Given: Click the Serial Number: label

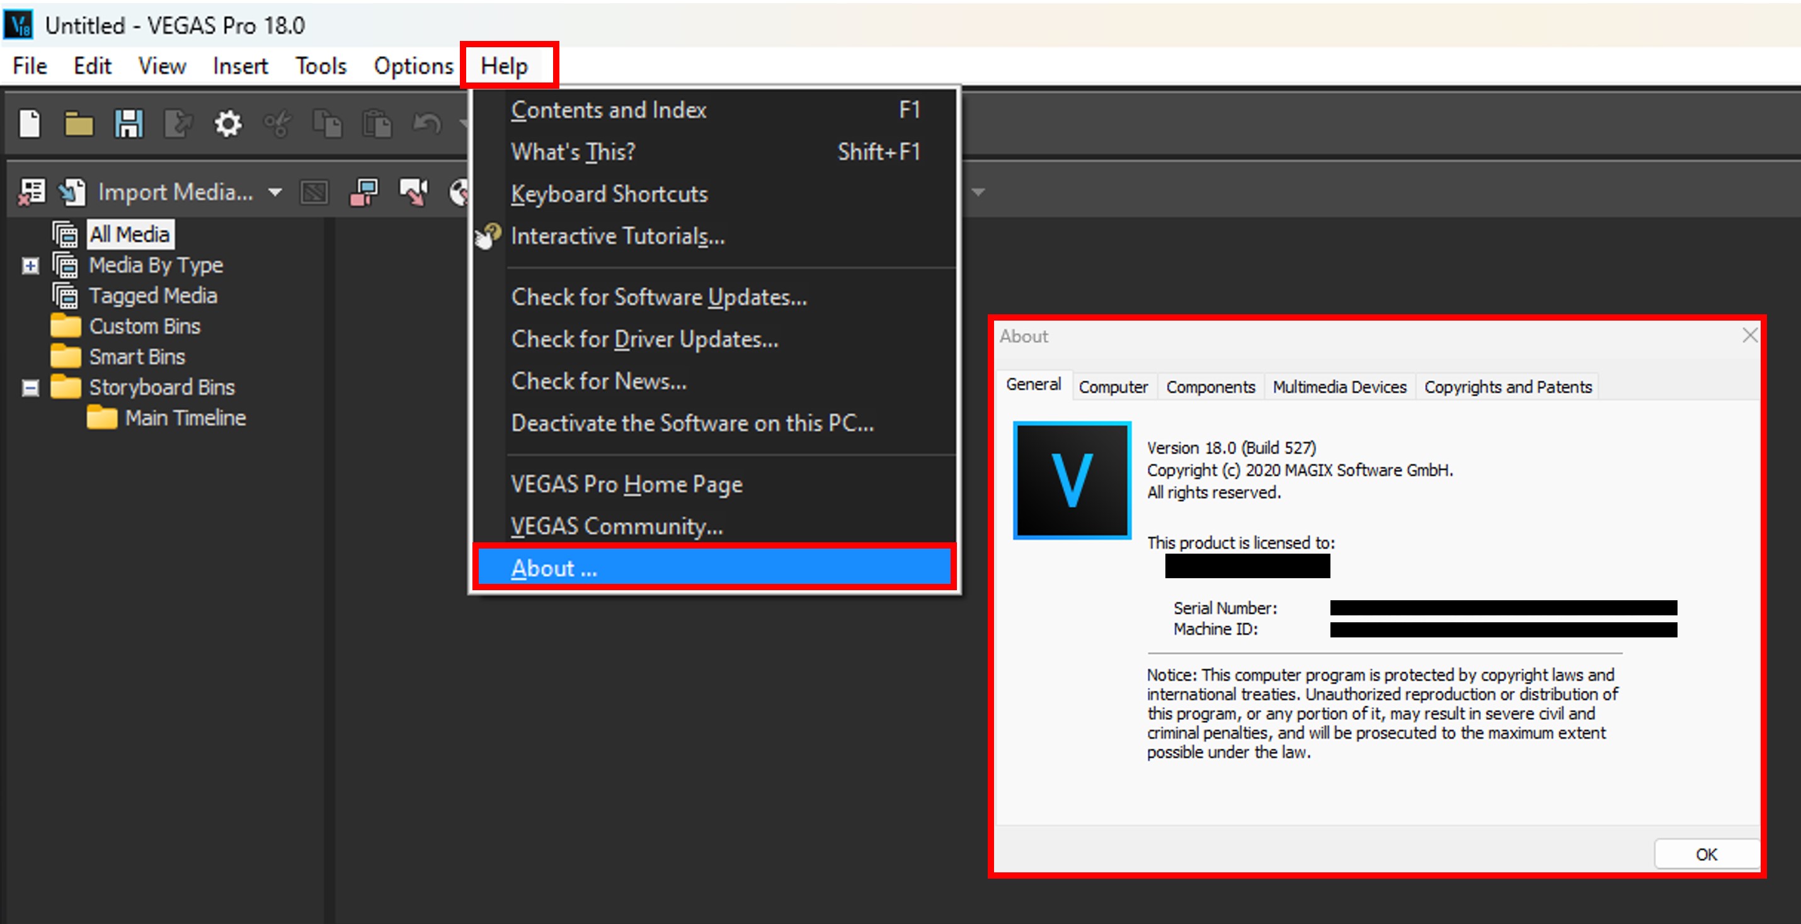Looking at the screenshot, I should coord(1225,608).
